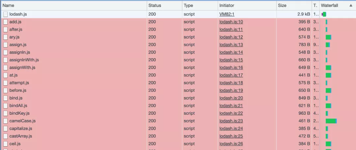Viewport: 356px width, 150px height.
Task: Click the 963 B size cell
Action: pos(294,113)
